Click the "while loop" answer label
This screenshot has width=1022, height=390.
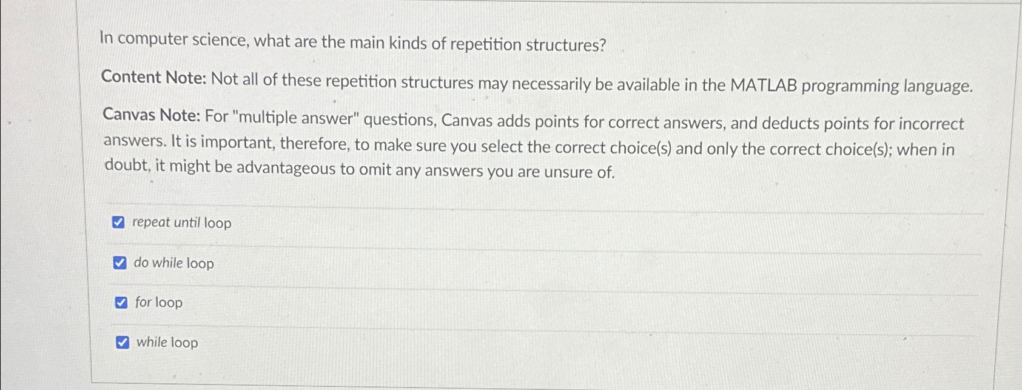(x=166, y=343)
